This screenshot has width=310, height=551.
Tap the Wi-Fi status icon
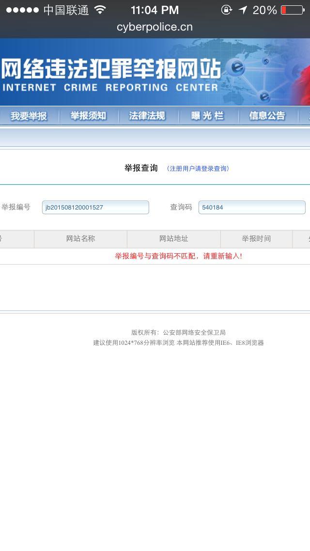(100, 10)
